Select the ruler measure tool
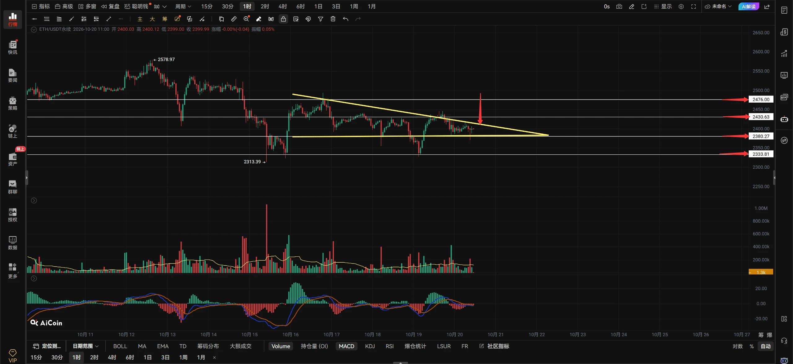The image size is (793, 364). (x=234, y=19)
